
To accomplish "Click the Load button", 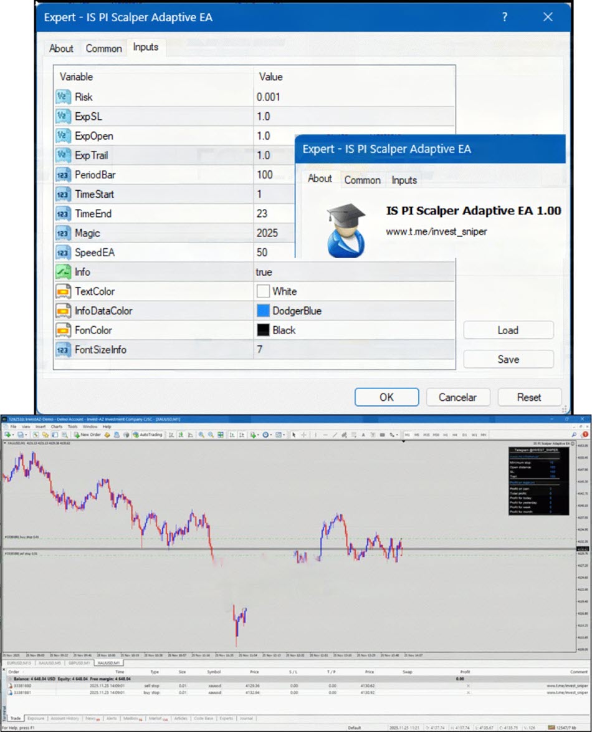I will point(508,330).
